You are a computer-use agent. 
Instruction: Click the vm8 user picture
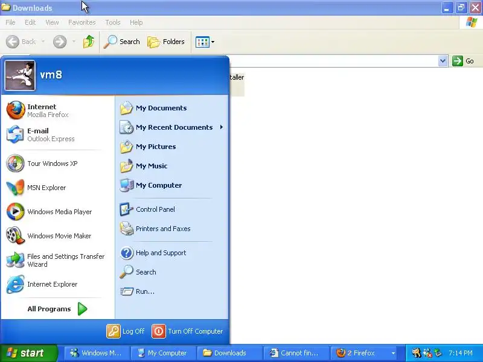[x=20, y=75]
